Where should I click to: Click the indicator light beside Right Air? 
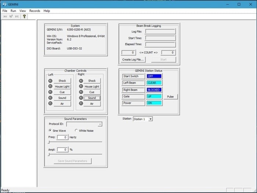click(80, 104)
